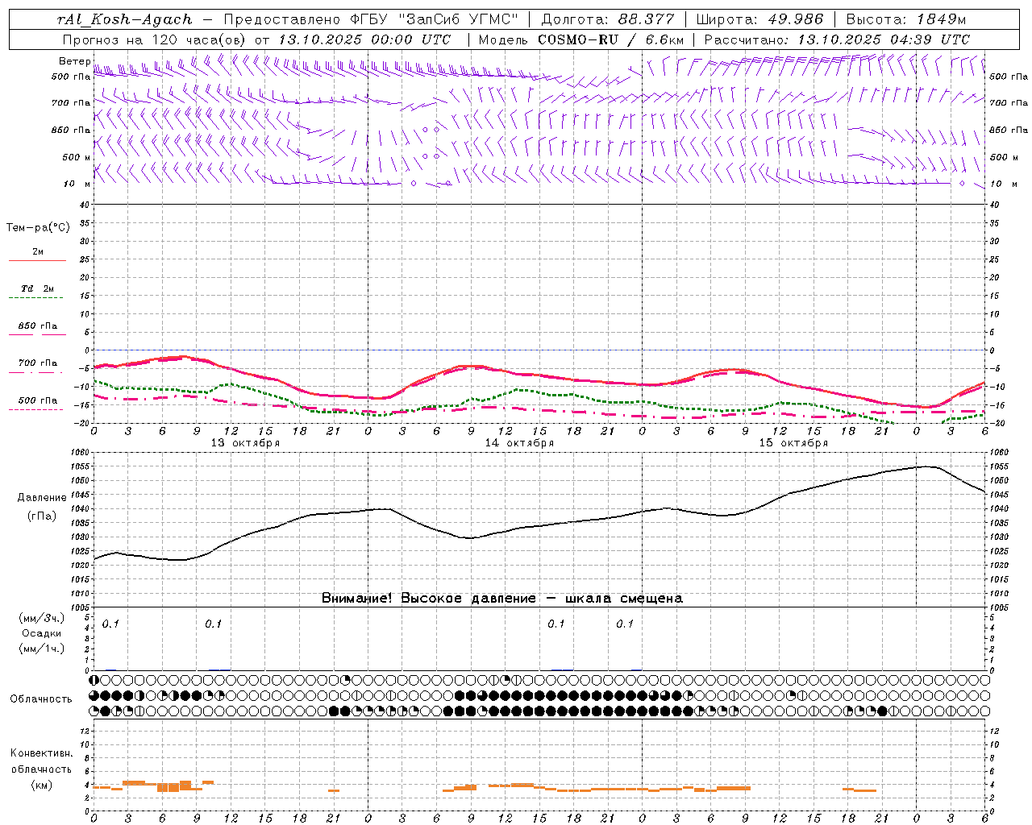This screenshot has height=825, width=1032.
Task: Select the Тем-ра(°C) axis label
Action: tap(38, 228)
